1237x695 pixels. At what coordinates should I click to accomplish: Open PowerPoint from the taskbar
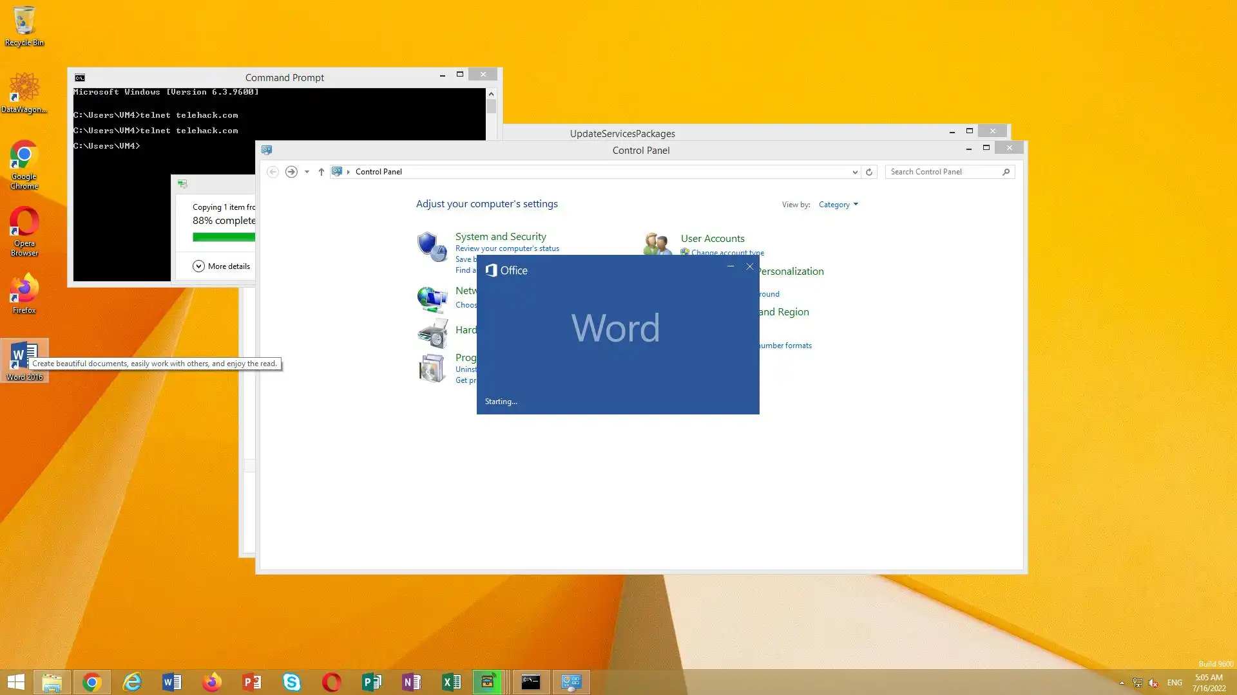click(x=252, y=682)
